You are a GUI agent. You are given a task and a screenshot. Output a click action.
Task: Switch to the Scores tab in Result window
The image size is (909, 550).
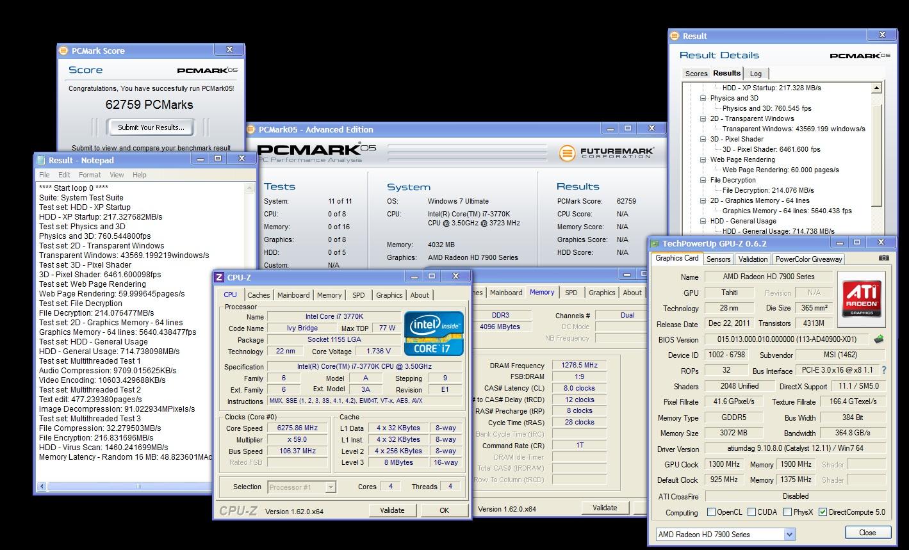click(696, 74)
